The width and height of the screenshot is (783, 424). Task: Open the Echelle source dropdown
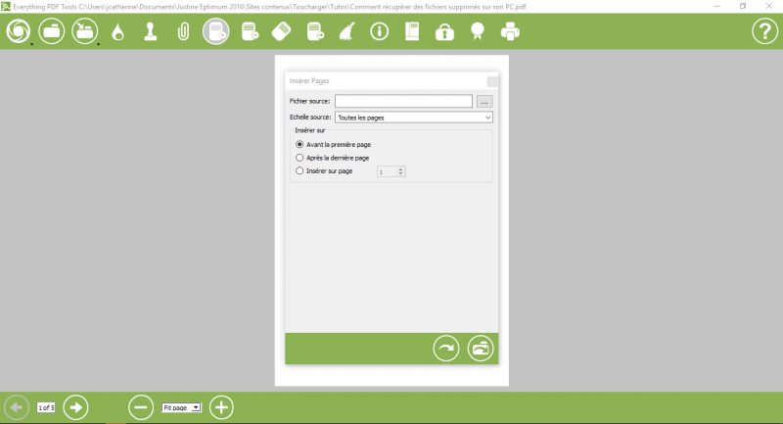pyautogui.click(x=414, y=118)
